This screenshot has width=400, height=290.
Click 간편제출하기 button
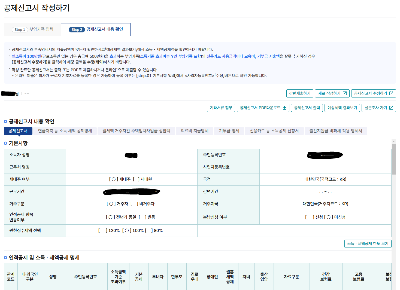coord(300,93)
